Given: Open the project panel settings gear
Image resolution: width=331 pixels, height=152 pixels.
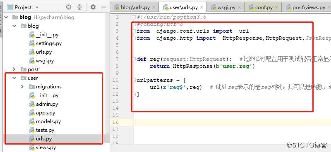Looking at the screenshot, I should [93, 7].
